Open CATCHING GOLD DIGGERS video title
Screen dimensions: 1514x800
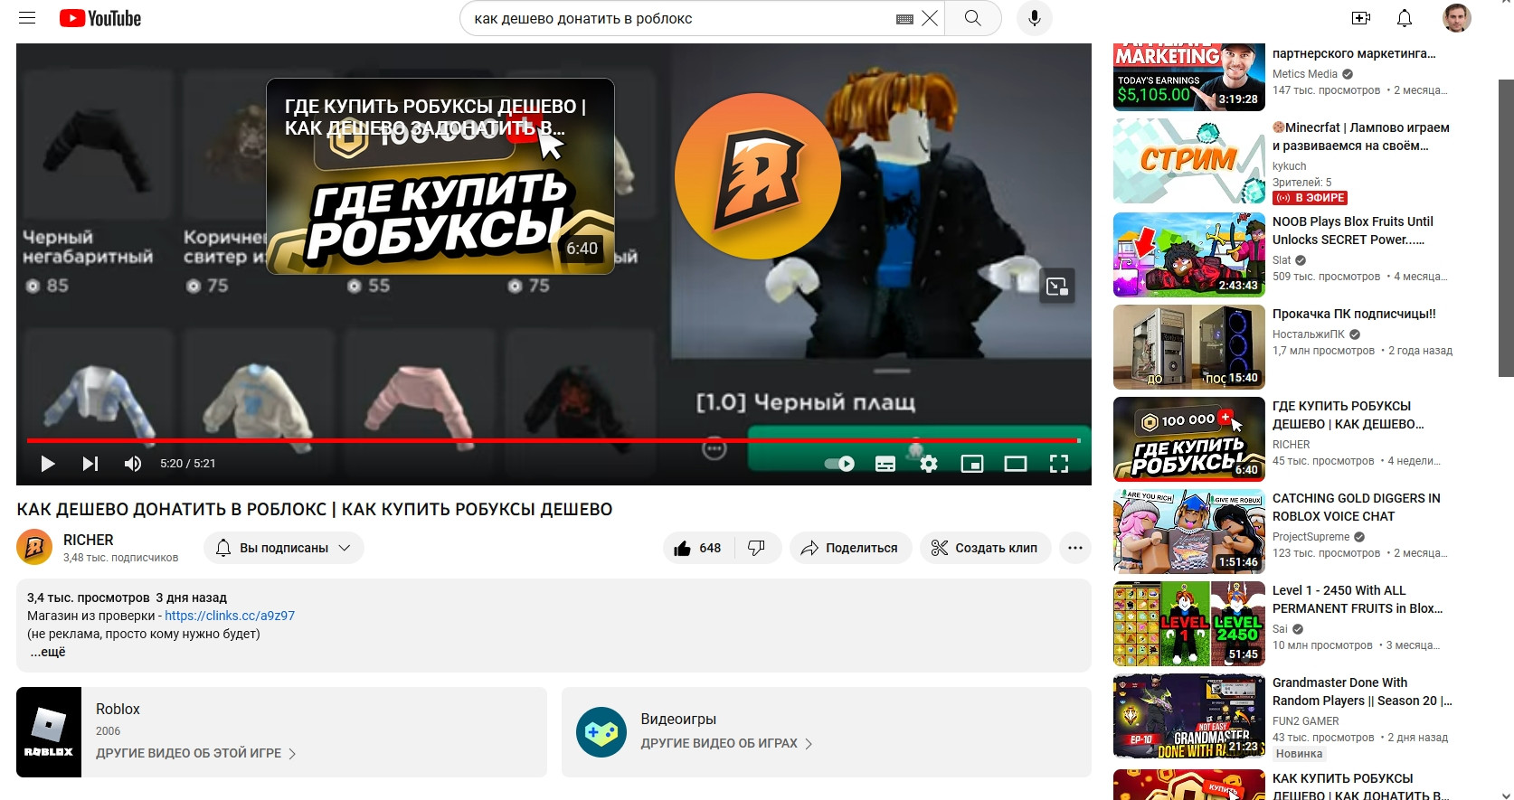[1357, 507]
